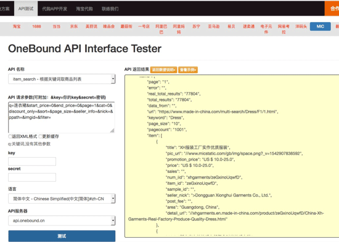Grab the textarea resize handle corner
This screenshot has height=242, width=339.
tap(112, 131)
